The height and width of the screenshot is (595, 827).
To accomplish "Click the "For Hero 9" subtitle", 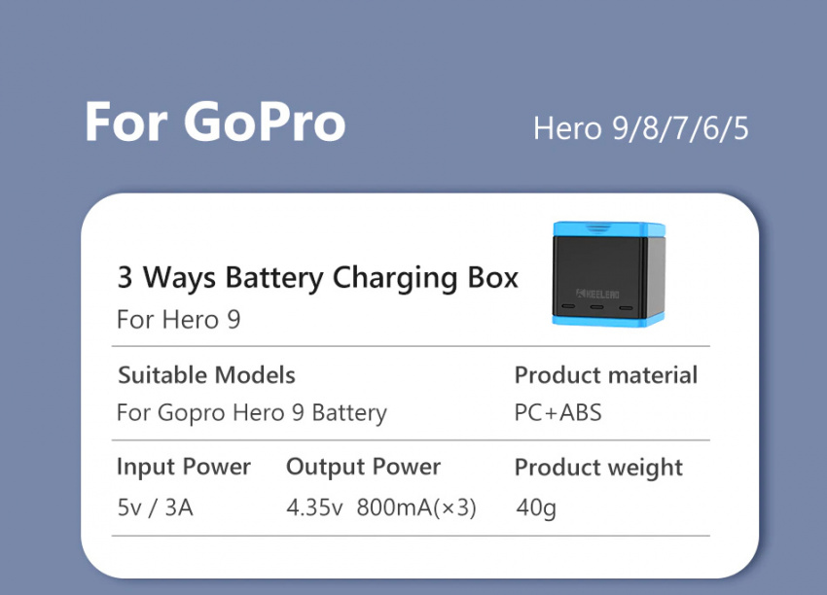I will (179, 319).
